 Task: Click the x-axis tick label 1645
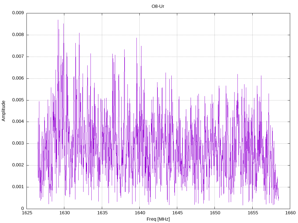tap(178, 213)
